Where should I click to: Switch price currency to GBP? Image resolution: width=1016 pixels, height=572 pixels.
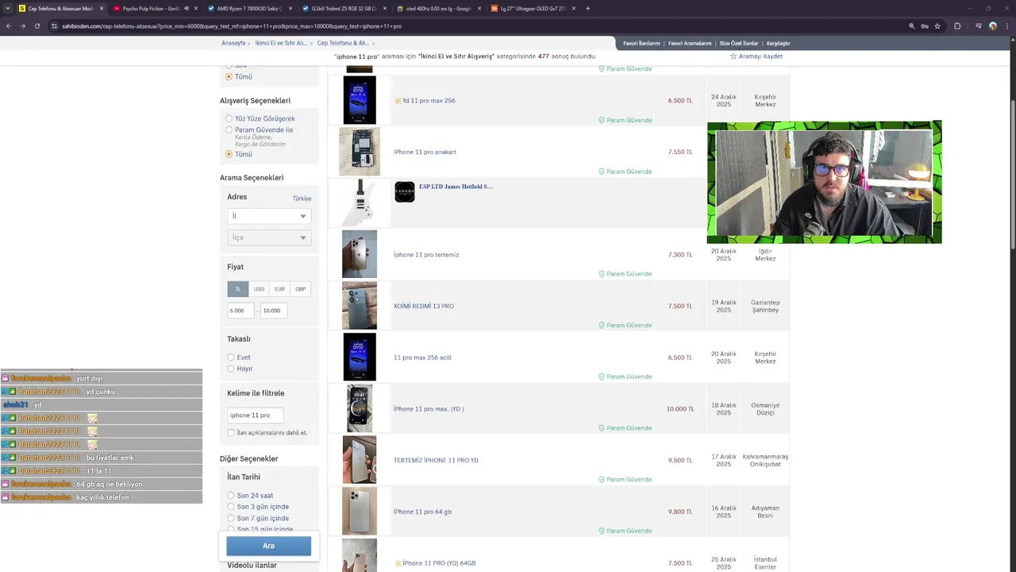(300, 289)
